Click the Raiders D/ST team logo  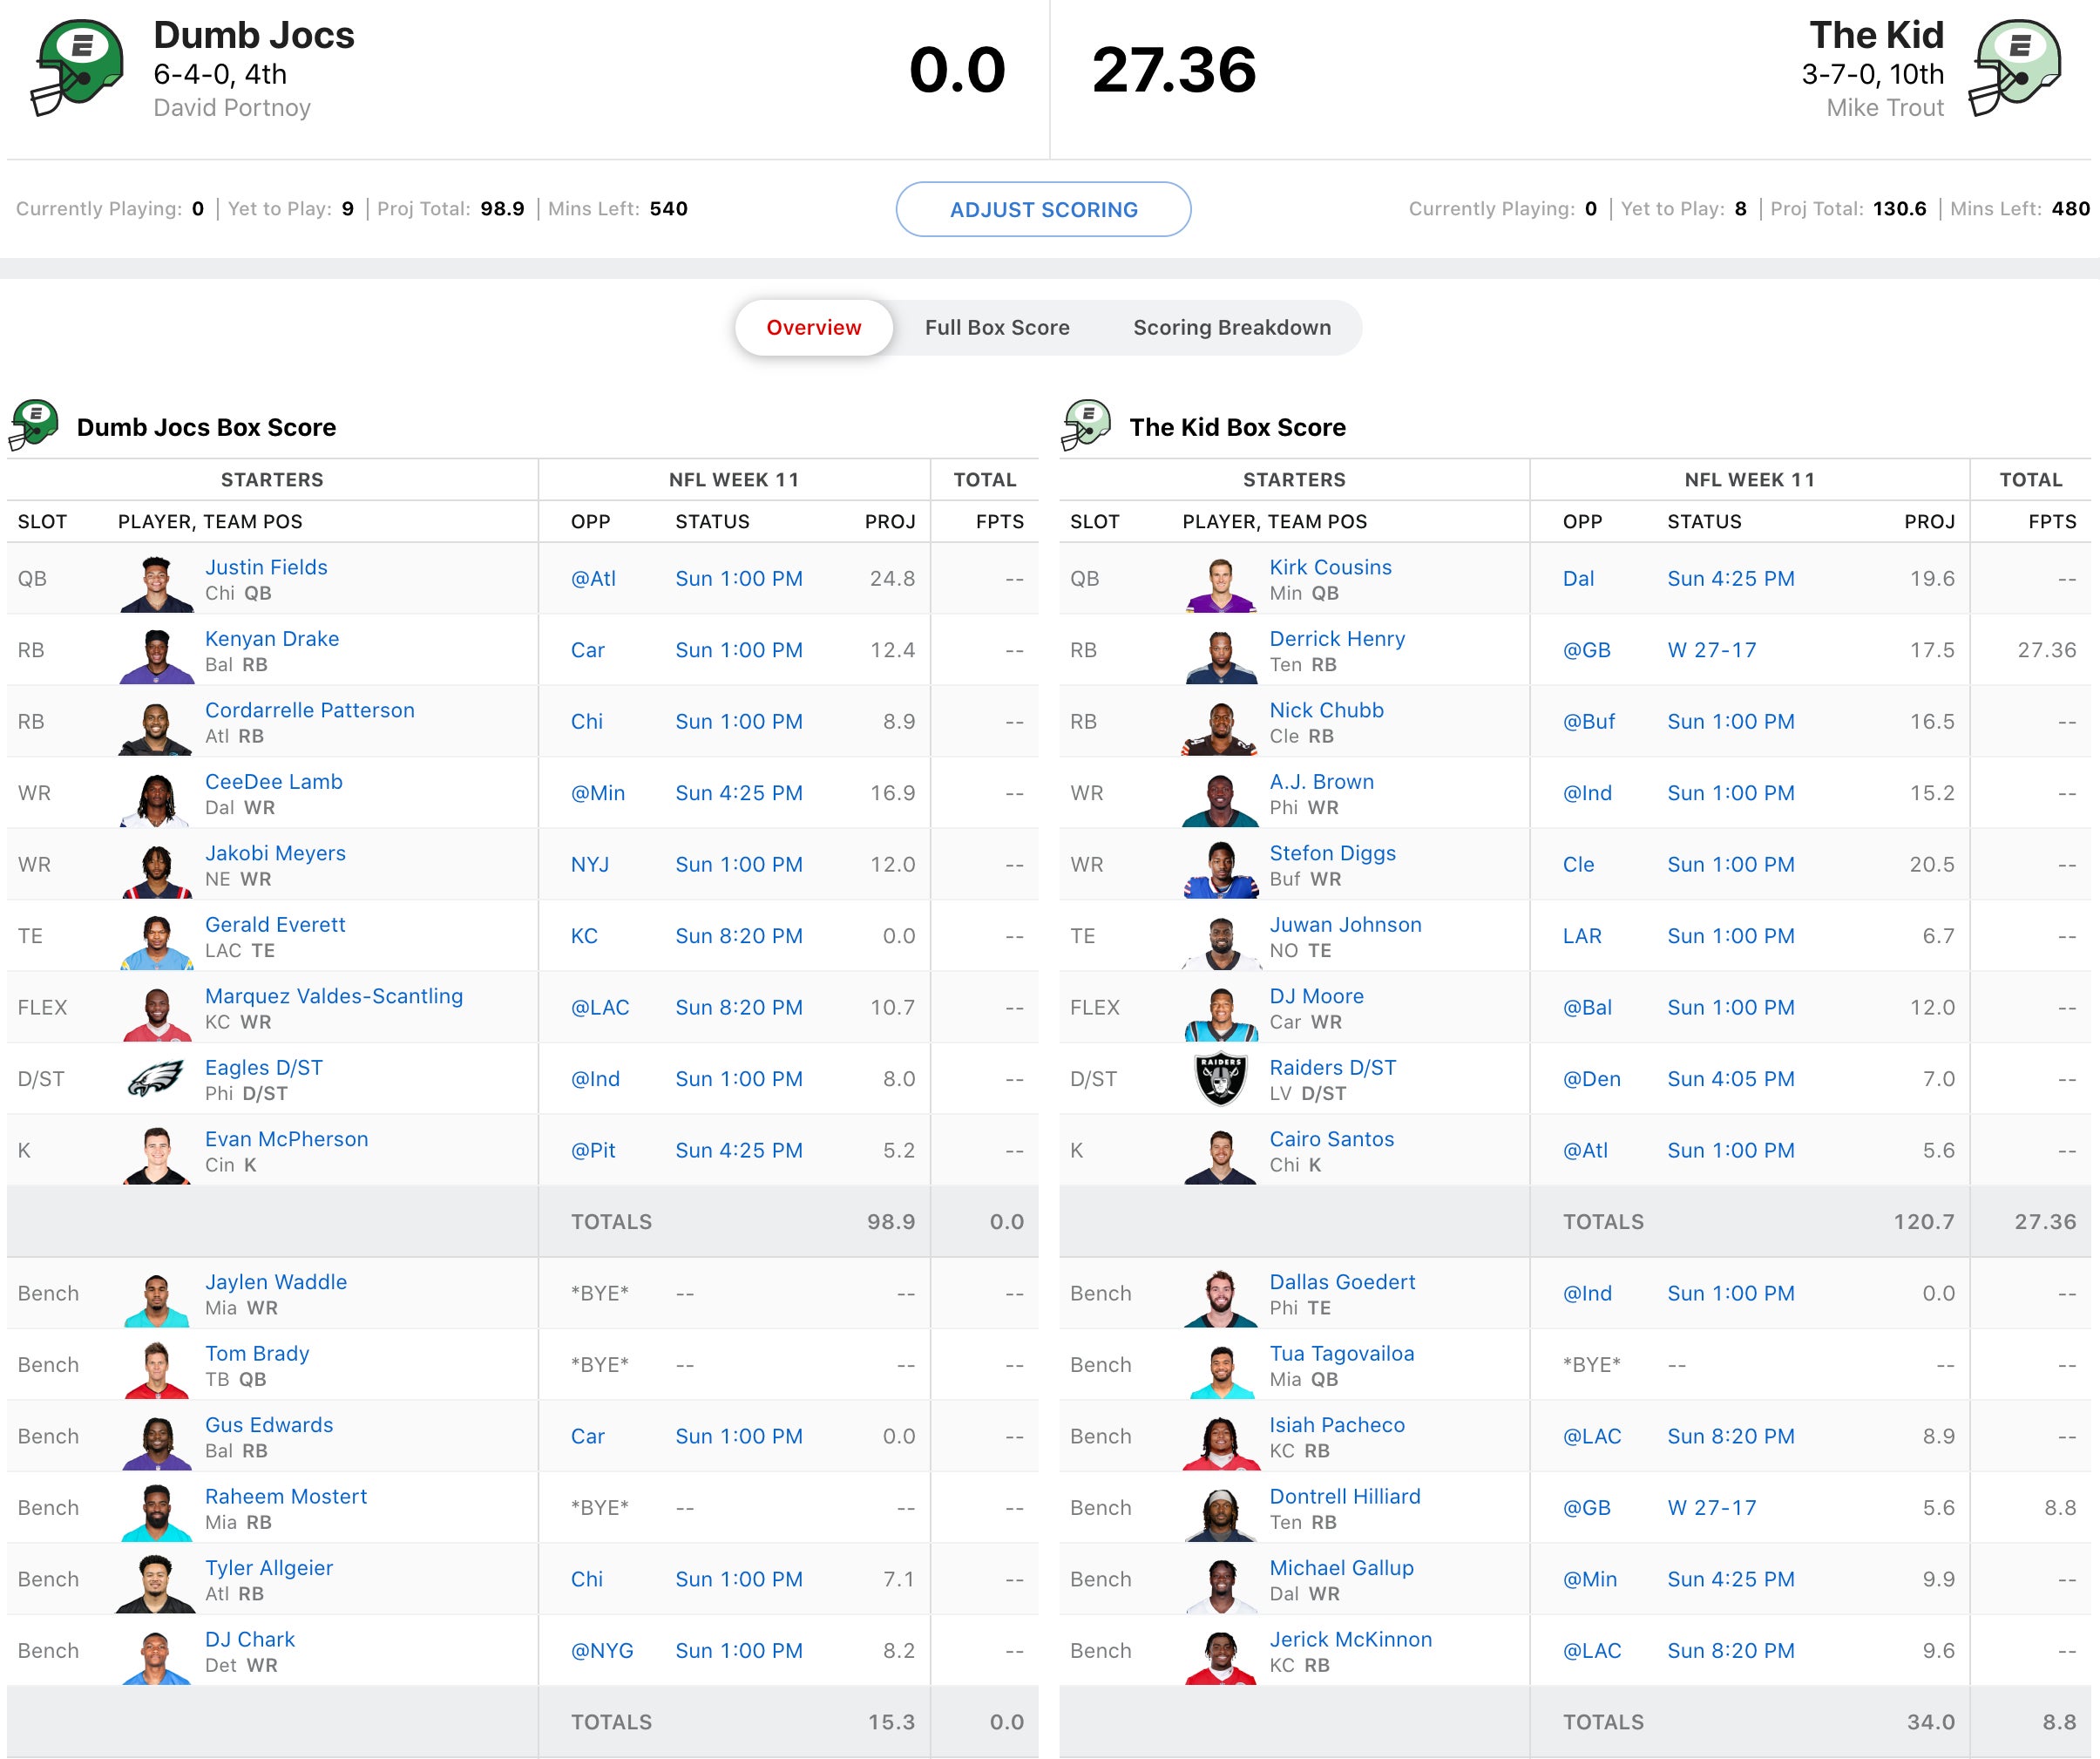coord(1220,1078)
